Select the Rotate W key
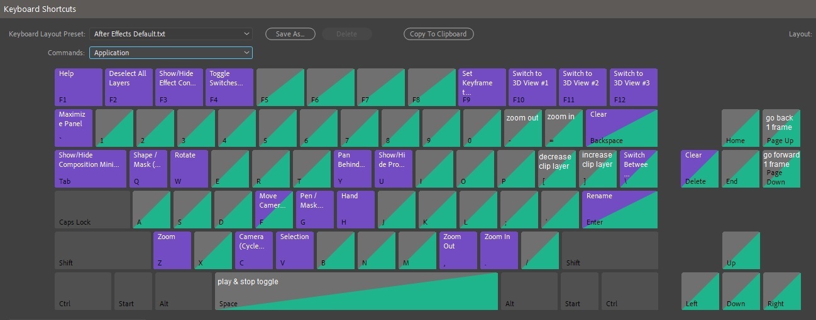 [189, 169]
